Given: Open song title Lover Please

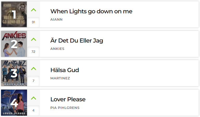Looking at the screenshot, I should coord(68,100).
